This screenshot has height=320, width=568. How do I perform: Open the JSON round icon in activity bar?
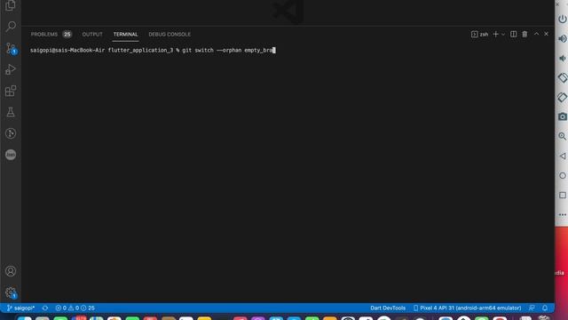(11, 155)
